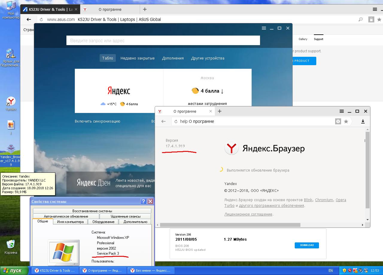This screenshot has width=383, height=275.
Task: Click the Yandex logo on tableau tile
Action: [x=119, y=91]
